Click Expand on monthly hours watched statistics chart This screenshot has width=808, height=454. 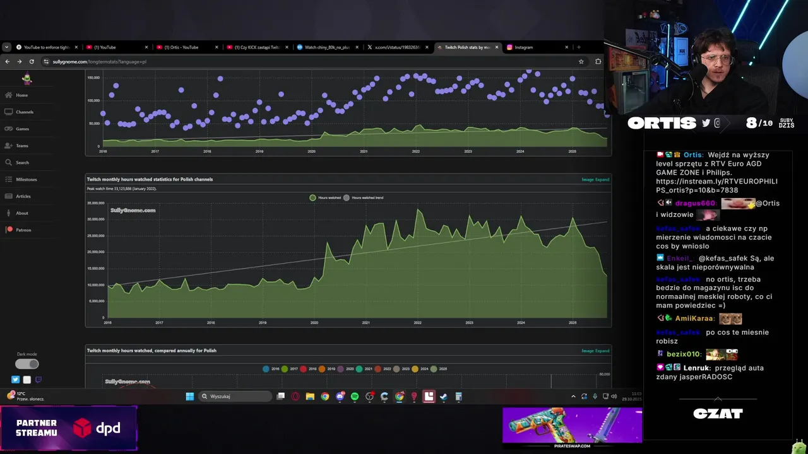[602, 180]
